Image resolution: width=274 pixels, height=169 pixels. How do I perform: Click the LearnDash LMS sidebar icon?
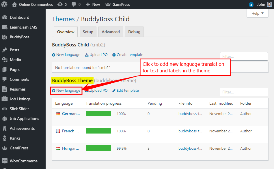coord(5,27)
